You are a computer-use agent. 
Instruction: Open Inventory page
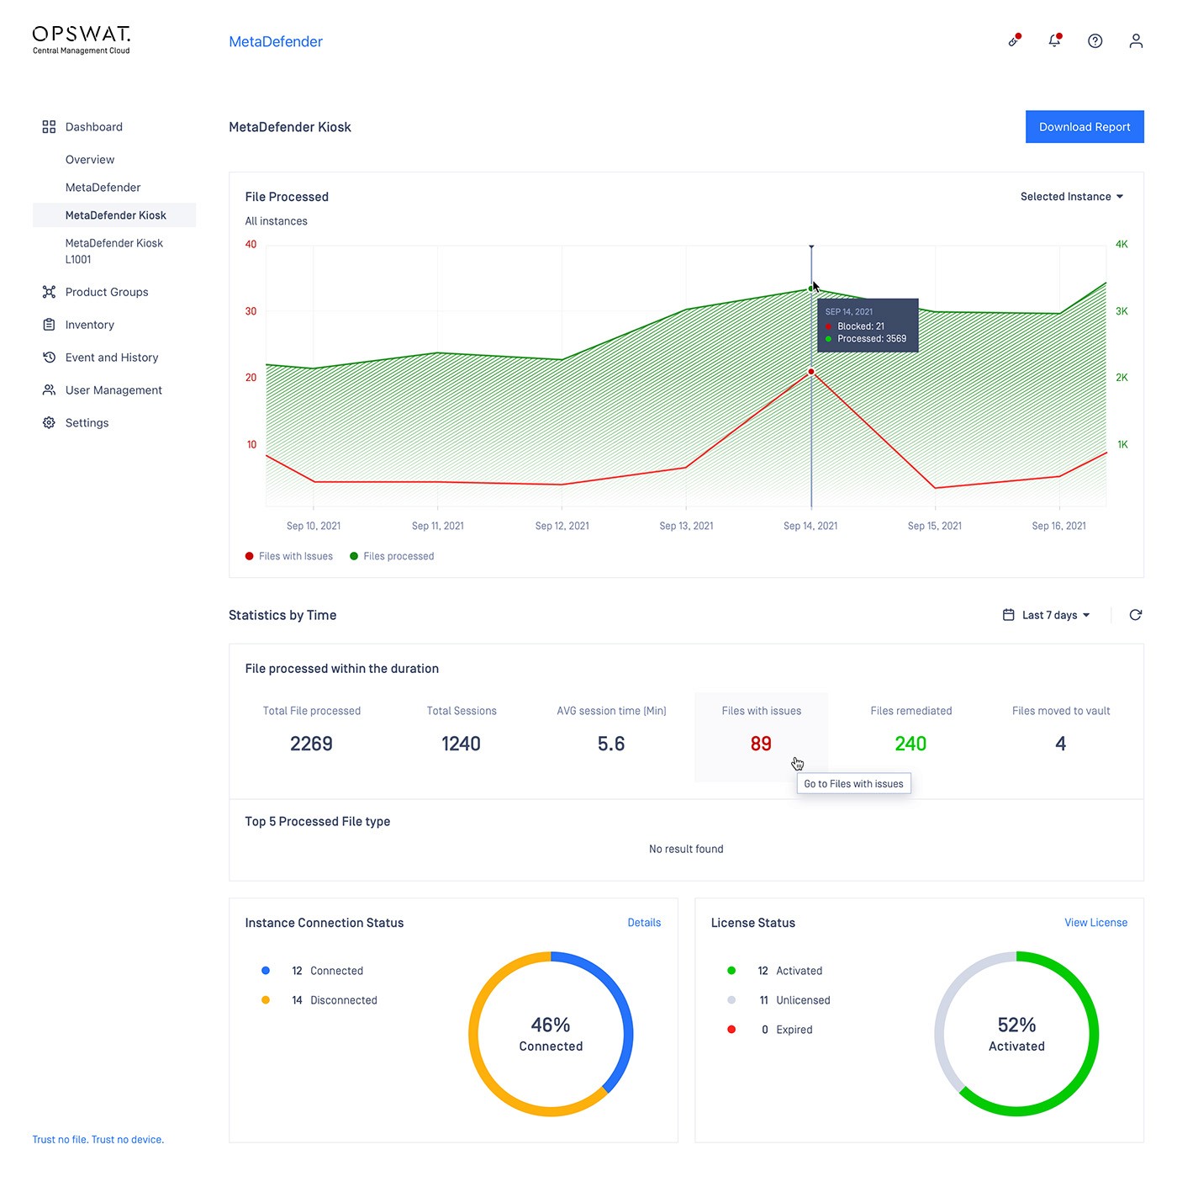[90, 325]
